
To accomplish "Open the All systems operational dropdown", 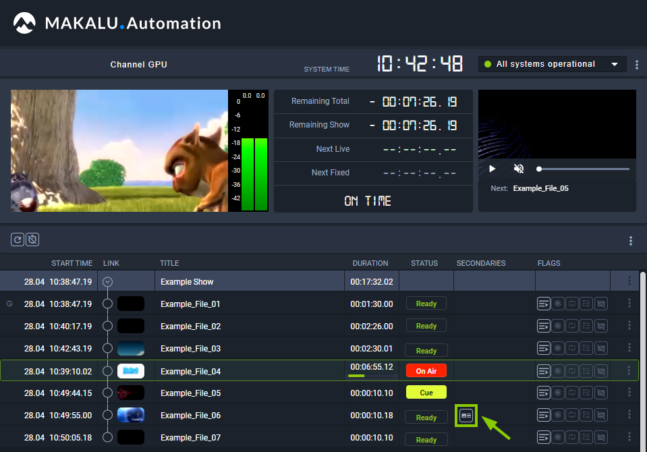I will [552, 64].
